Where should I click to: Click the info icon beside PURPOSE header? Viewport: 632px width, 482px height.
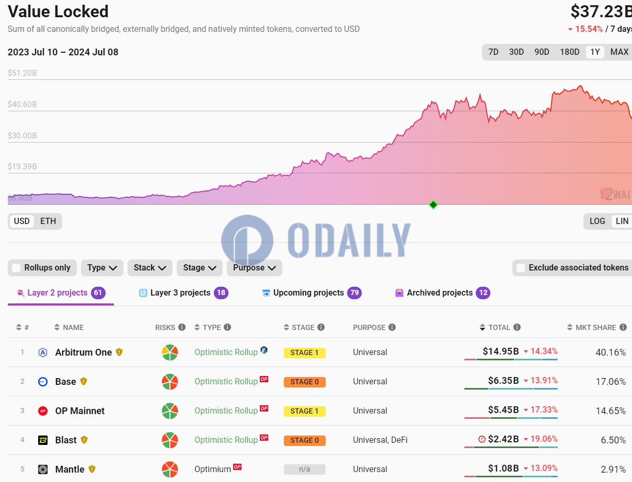tap(392, 327)
